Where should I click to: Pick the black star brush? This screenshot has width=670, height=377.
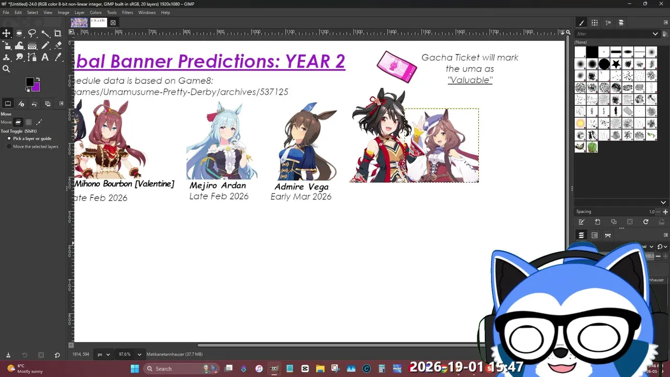[x=616, y=64]
